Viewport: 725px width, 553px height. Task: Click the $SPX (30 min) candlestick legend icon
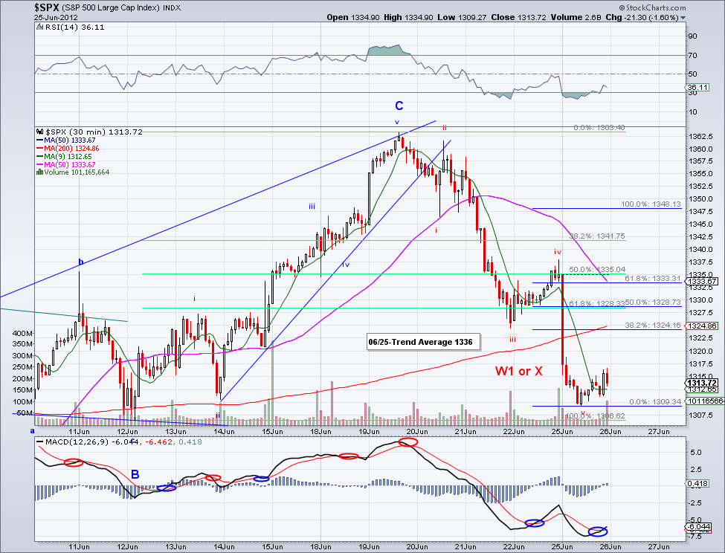[x=39, y=132]
